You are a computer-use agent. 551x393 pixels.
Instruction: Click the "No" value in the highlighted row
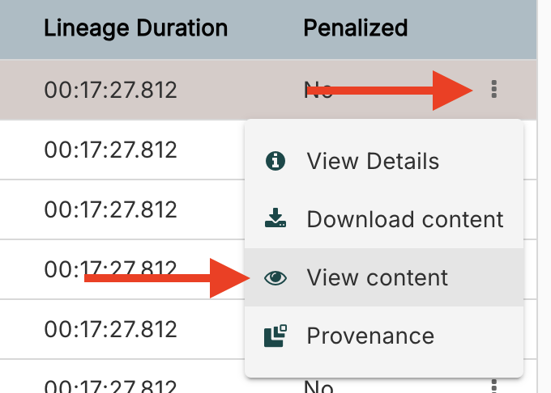(x=317, y=90)
